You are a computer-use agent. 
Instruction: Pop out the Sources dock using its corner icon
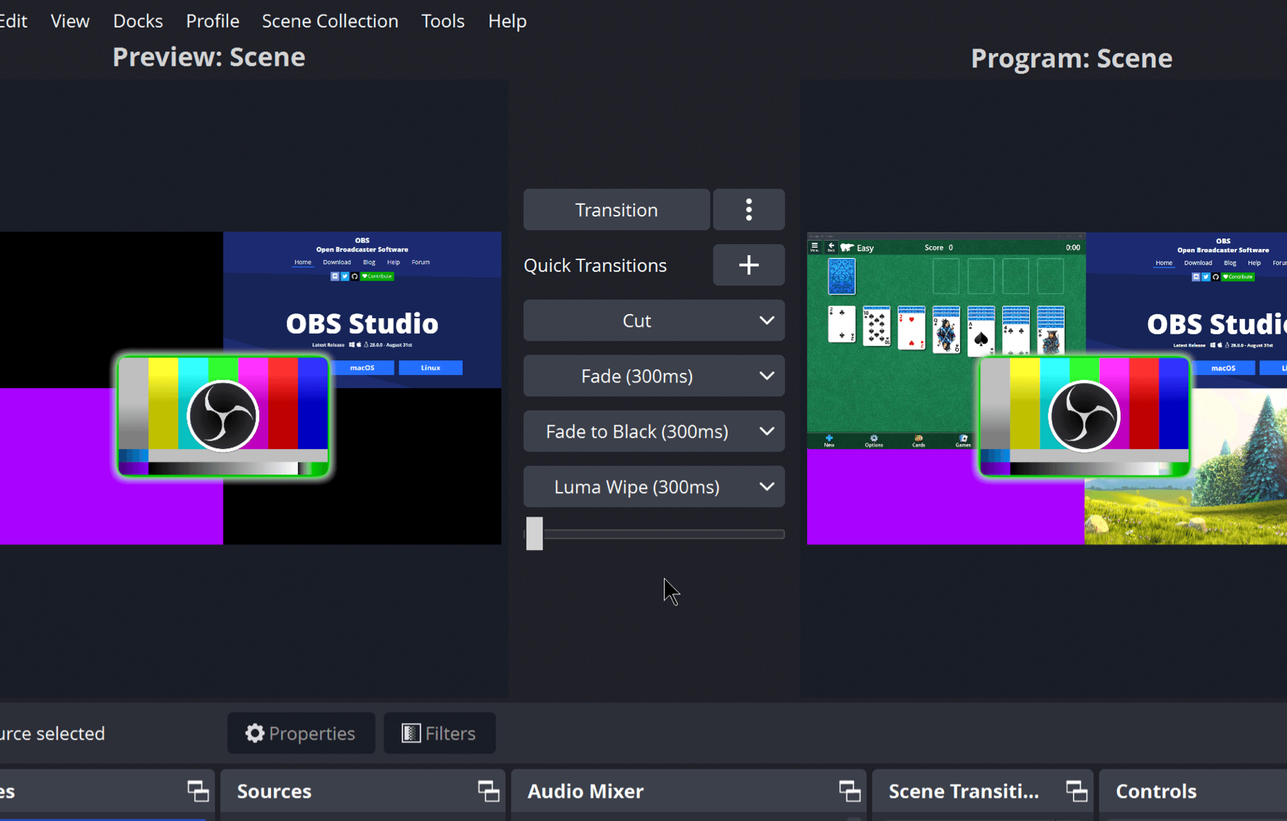[x=487, y=790]
